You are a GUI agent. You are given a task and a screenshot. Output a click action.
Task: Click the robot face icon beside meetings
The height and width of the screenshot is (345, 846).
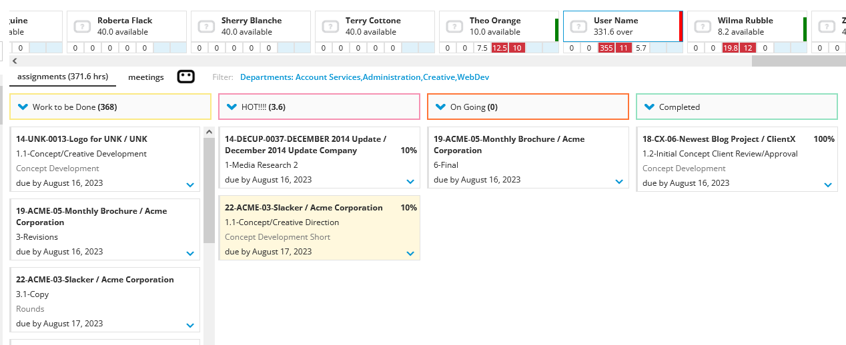[186, 77]
